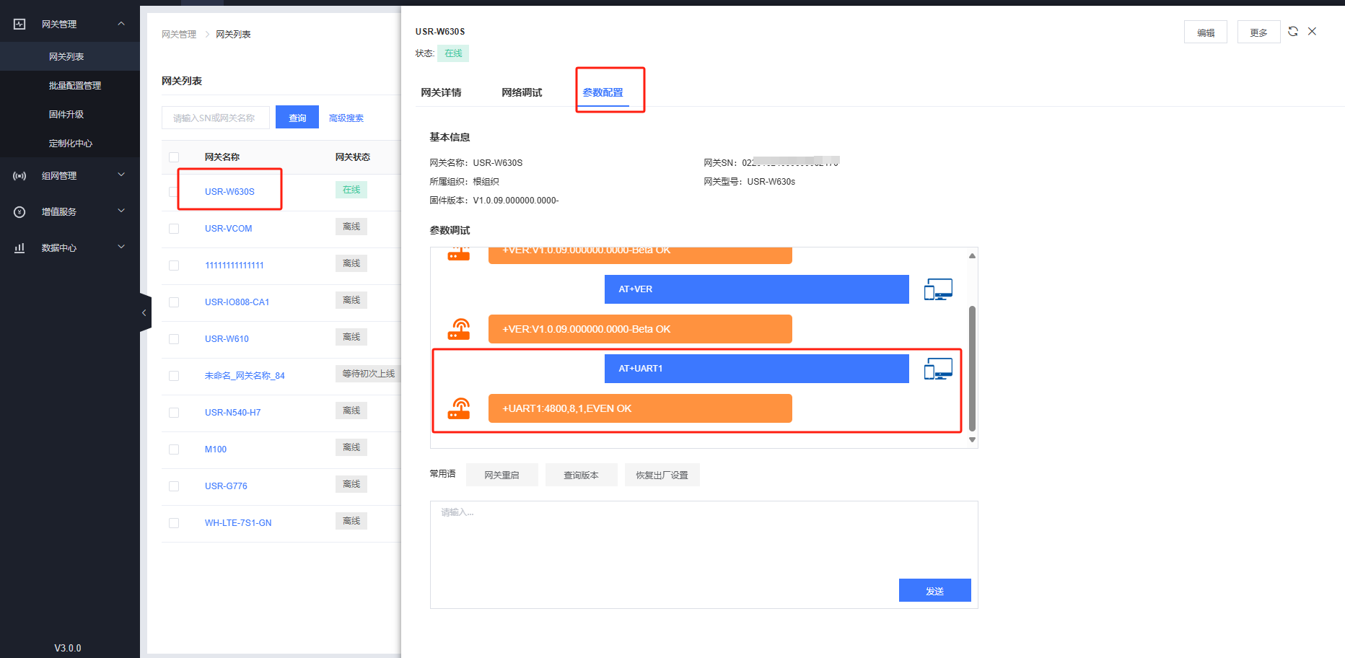Click the debug log scrollbar thumb

click(972, 368)
